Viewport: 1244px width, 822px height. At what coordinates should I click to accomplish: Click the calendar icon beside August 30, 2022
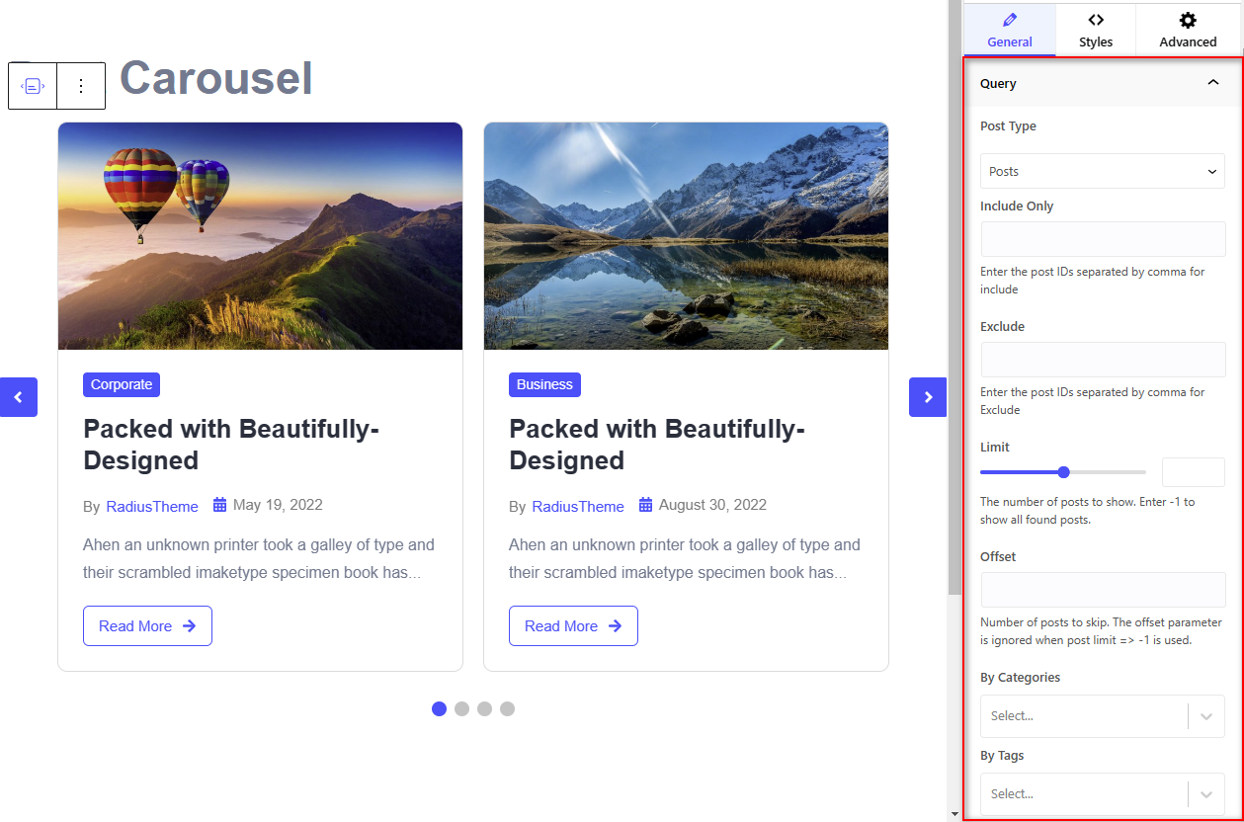pyautogui.click(x=646, y=505)
